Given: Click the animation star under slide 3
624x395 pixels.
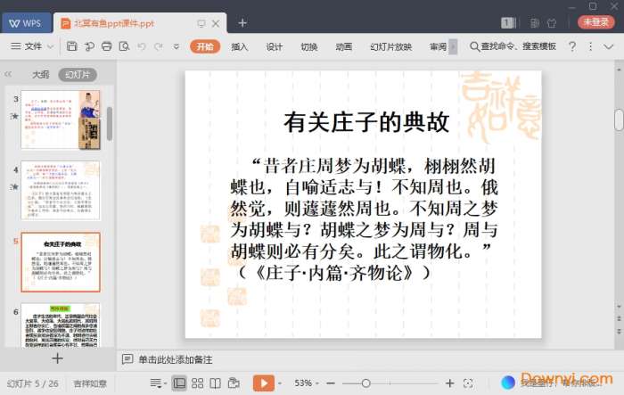Looking at the screenshot, I should pyautogui.click(x=15, y=116).
